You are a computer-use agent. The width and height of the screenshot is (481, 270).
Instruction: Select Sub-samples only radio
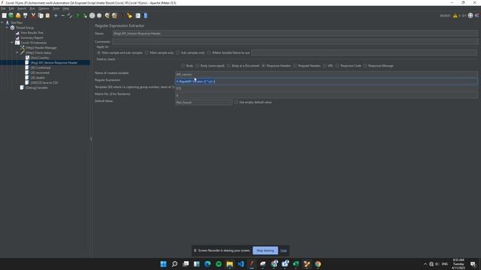(177, 52)
